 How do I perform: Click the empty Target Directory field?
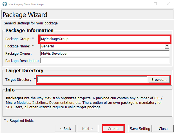point(93,80)
